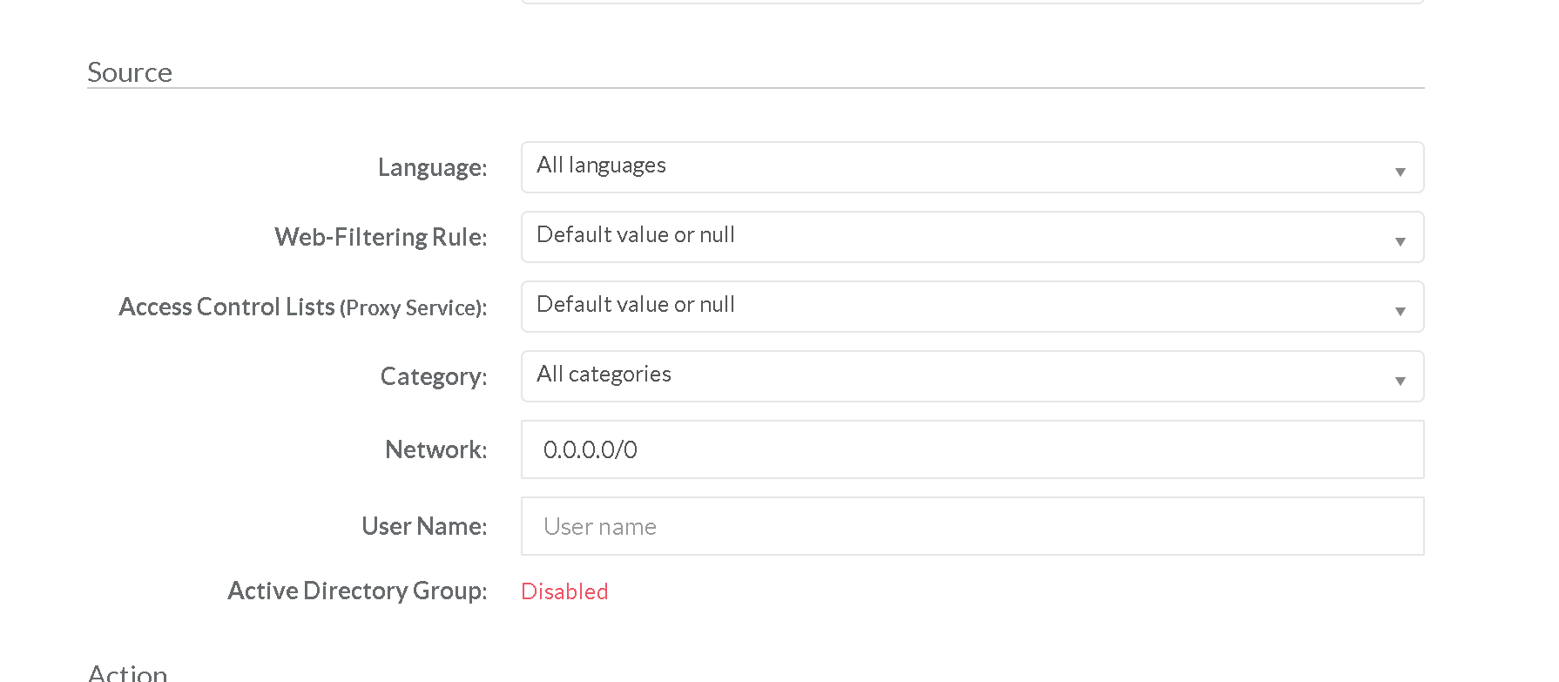Click the Source section heading
This screenshot has width=1559, height=682.
click(130, 72)
